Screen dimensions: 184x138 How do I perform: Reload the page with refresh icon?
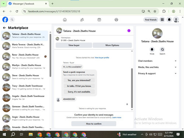17,11
